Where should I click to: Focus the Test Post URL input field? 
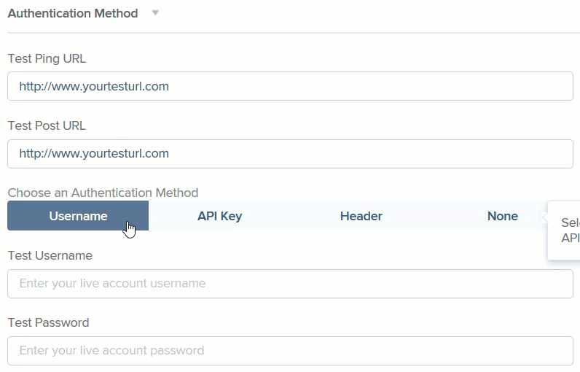tap(291, 154)
